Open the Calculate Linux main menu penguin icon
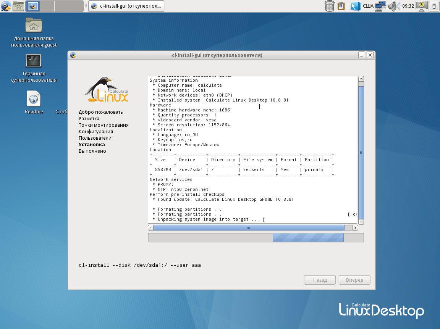Viewport: 440px width, 329px height. (x=6, y=6)
